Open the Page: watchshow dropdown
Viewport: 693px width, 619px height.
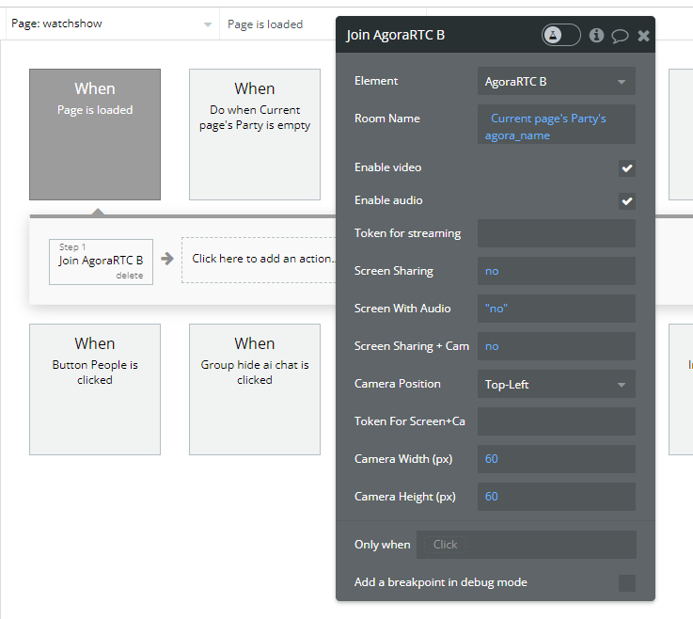click(111, 24)
